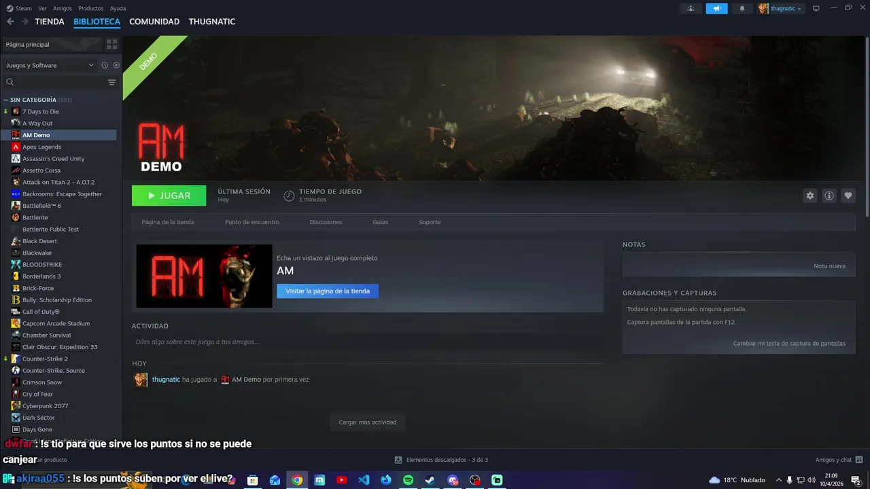The width and height of the screenshot is (870, 489).
Task: Open the Ayuda menu
Action: 118,8
